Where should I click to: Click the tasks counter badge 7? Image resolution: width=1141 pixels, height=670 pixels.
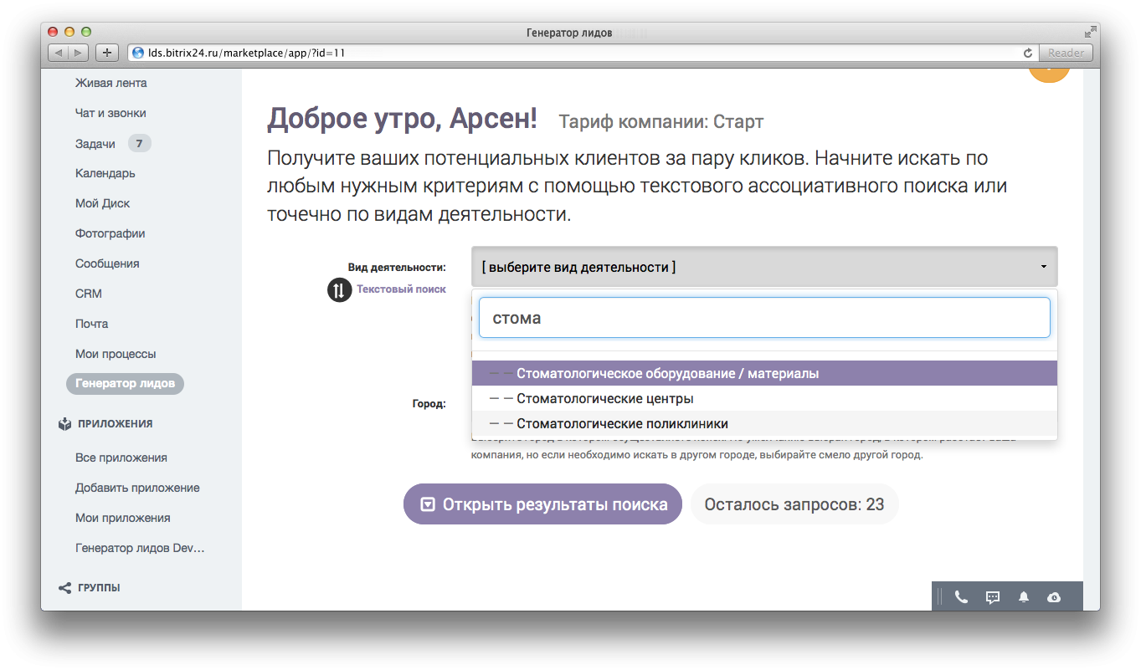[140, 144]
